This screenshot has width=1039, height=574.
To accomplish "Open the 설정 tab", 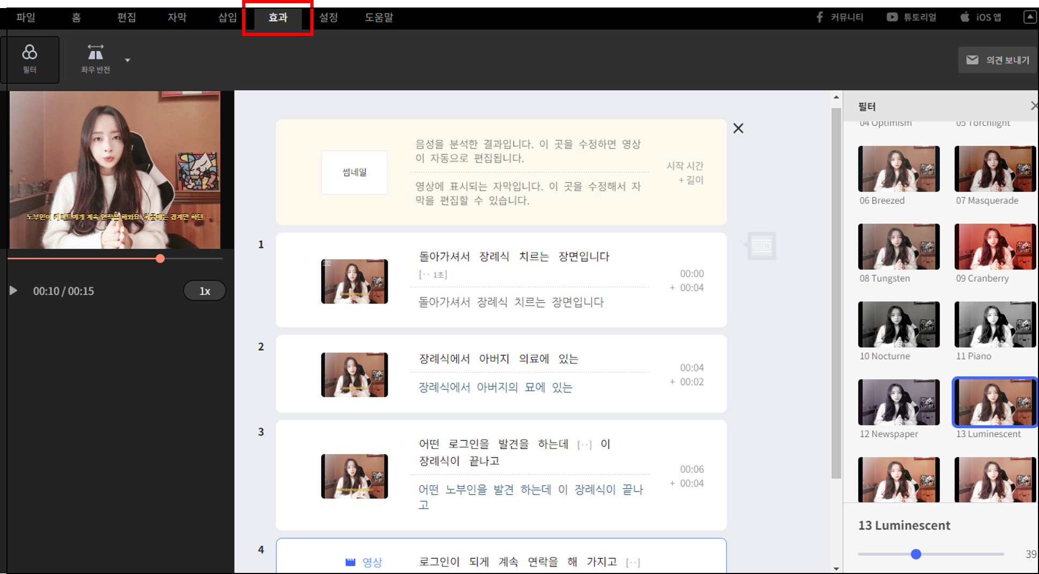I will (x=328, y=17).
